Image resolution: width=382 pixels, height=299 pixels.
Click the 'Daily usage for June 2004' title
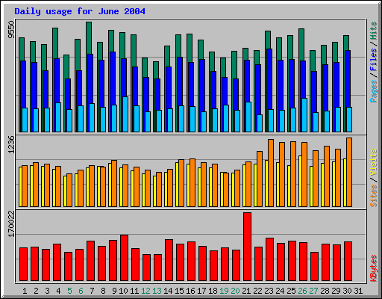pyautogui.click(x=80, y=11)
